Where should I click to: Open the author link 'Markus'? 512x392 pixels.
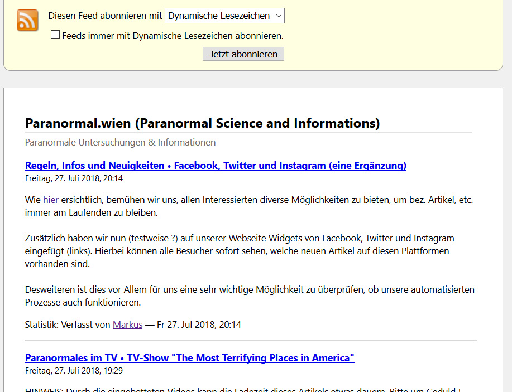pos(127,325)
